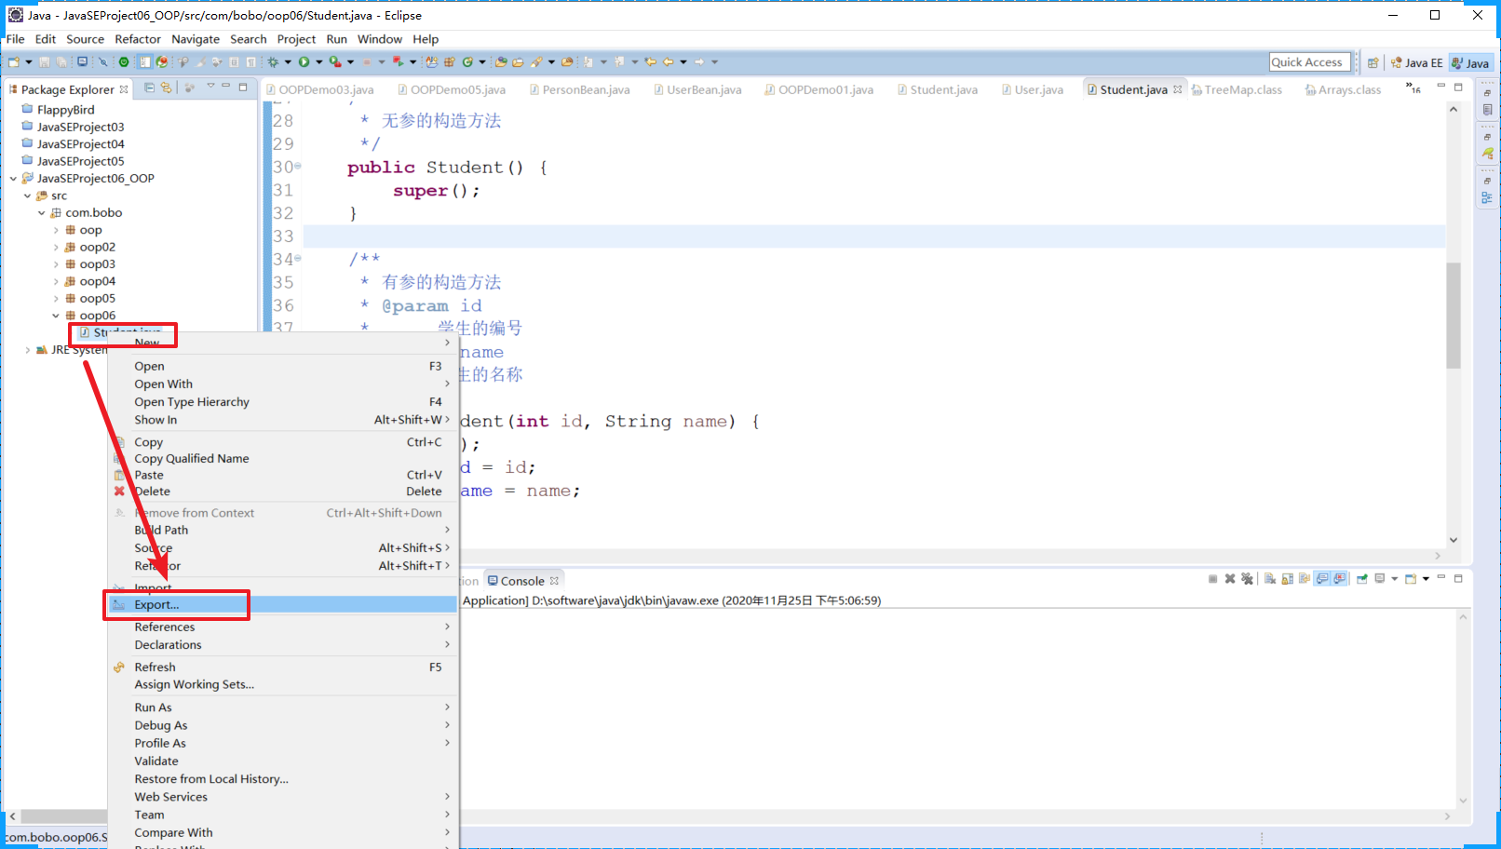
Task: Toggle Show Console on Standard Out change
Action: [1322, 579]
